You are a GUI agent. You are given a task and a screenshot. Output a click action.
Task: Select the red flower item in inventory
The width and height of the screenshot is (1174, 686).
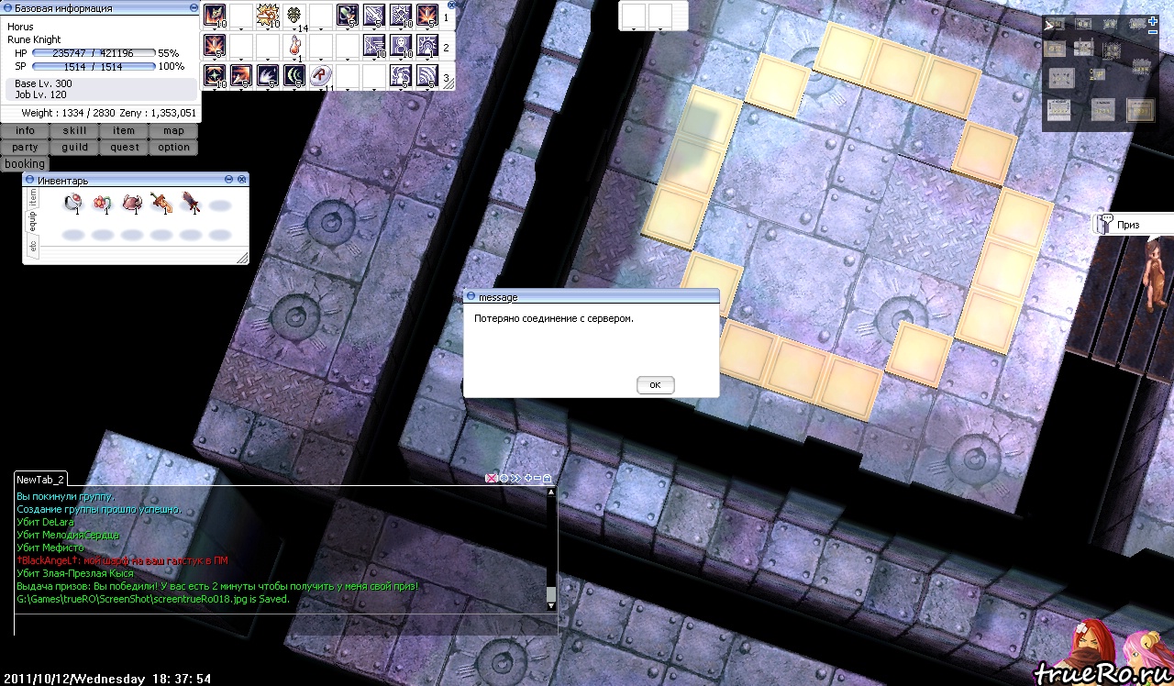tap(102, 204)
